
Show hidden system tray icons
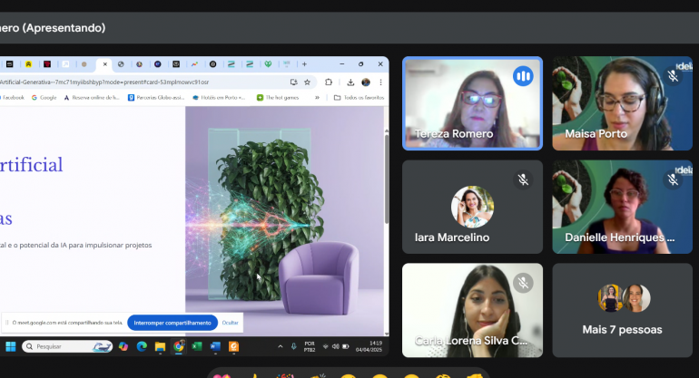point(280,346)
